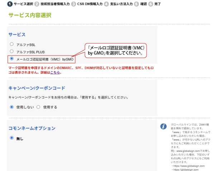This screenshot has height=171, width=216.
Task: Click the 使用する label text
Action: click(x=50, y=107)
